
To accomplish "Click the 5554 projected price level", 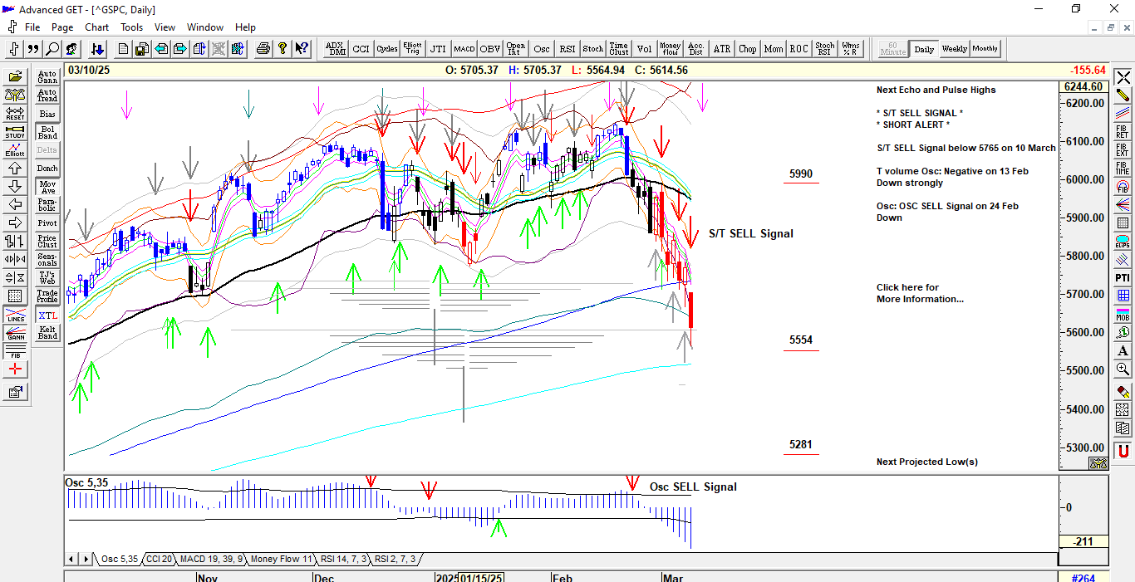I will 801,340.
